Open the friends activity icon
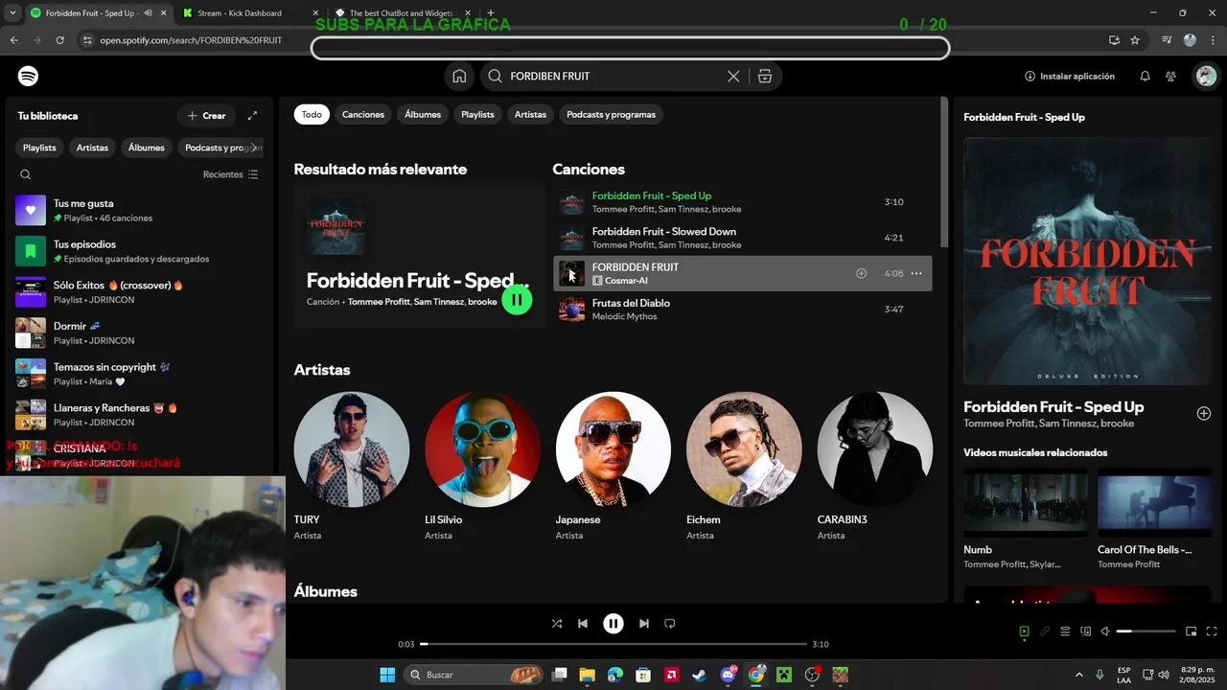 [1170, 76]
